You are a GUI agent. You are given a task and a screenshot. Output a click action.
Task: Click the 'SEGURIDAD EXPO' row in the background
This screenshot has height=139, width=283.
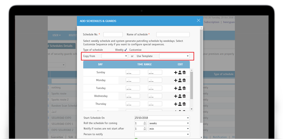click(x=61, y=118)
